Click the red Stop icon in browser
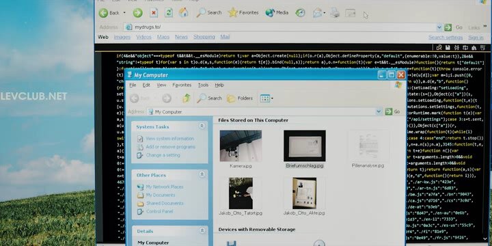Screen dimensions: 492x246 point(154,12)
